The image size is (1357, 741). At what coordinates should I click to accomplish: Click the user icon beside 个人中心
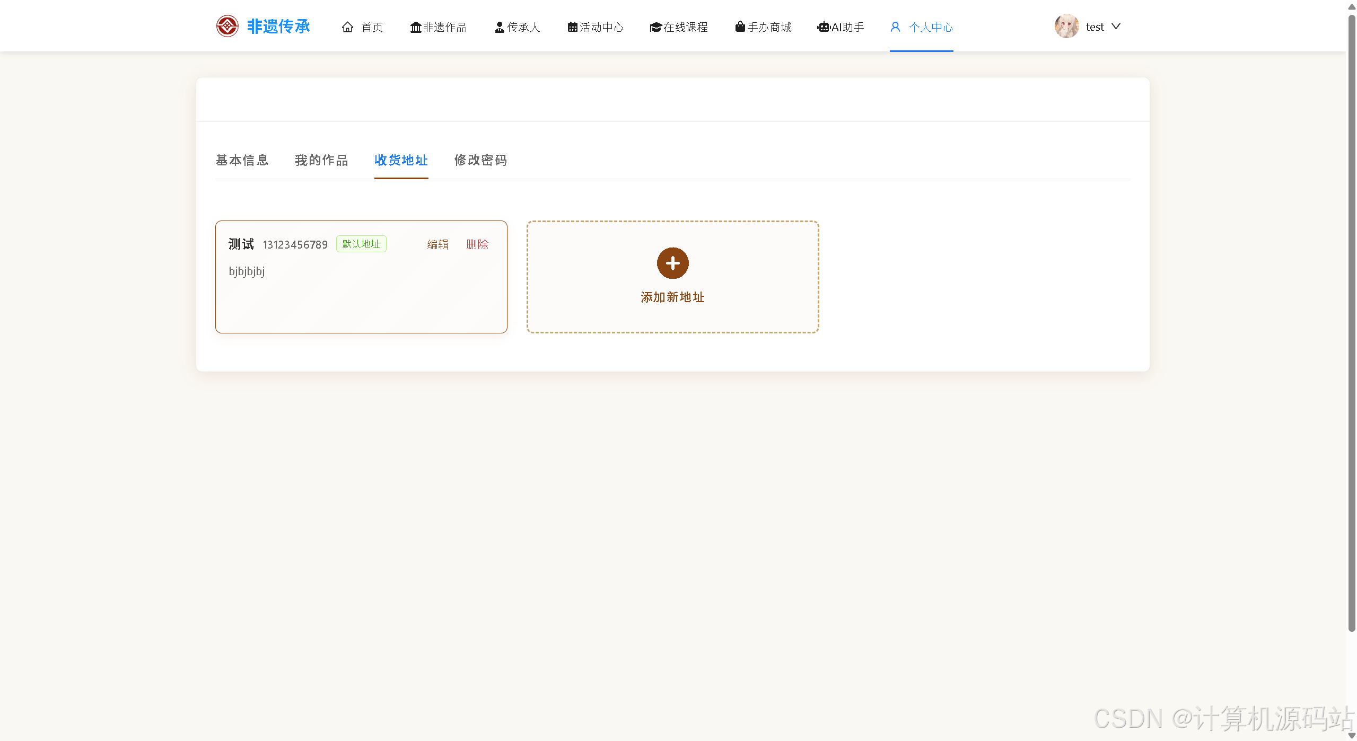click(x=895, y=27)
